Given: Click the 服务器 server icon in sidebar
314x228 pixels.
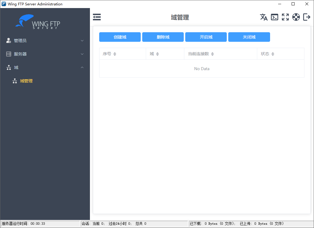Looking at the screenshot, I should coord(8,54).
